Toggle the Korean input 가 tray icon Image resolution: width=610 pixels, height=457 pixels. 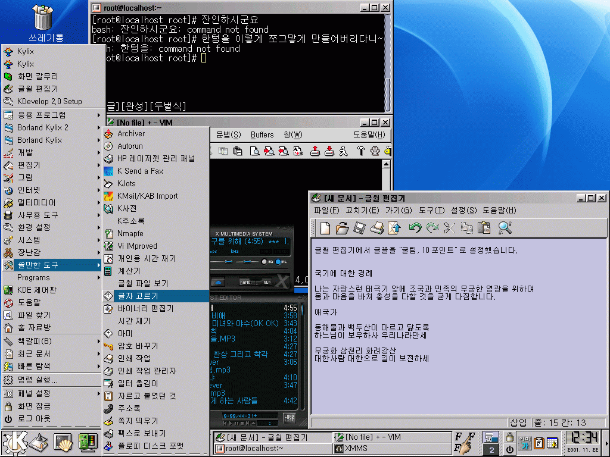click(526, 443)
